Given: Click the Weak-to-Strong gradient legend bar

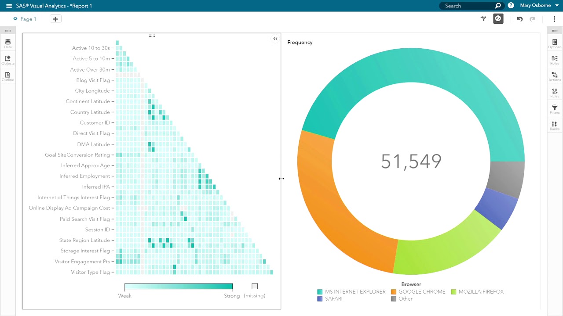Looking at the screenshot, I should point(179,287).
